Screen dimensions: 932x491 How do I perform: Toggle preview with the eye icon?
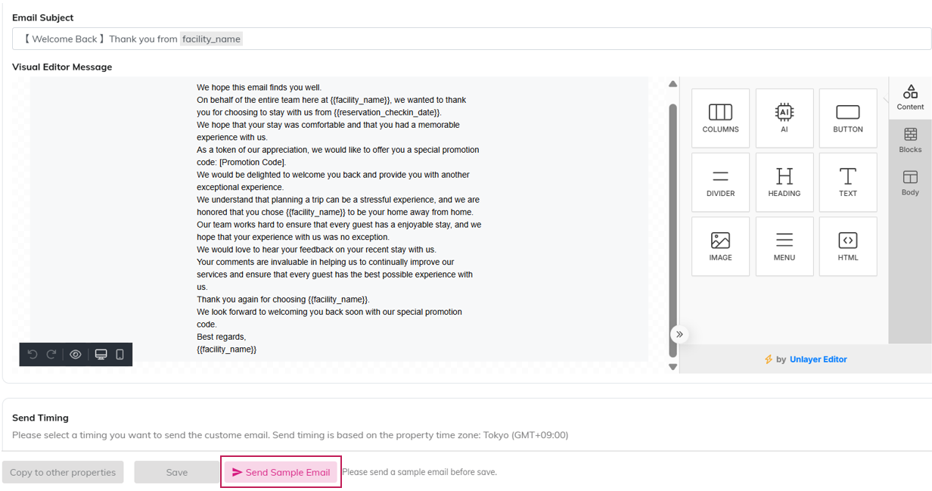(x=76, y=354)
